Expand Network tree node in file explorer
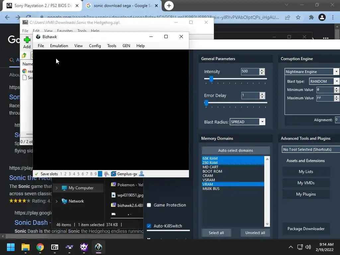The width and height of the screenshot is (340, 255). click(x=56, y=201)
